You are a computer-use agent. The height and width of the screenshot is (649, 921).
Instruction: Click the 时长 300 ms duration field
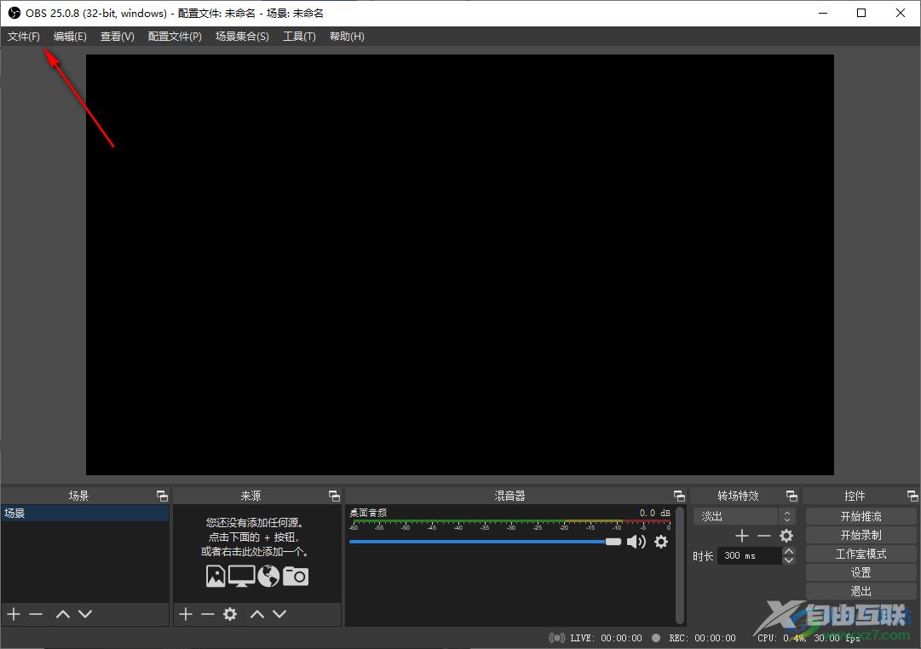click(x=750, y=555)
